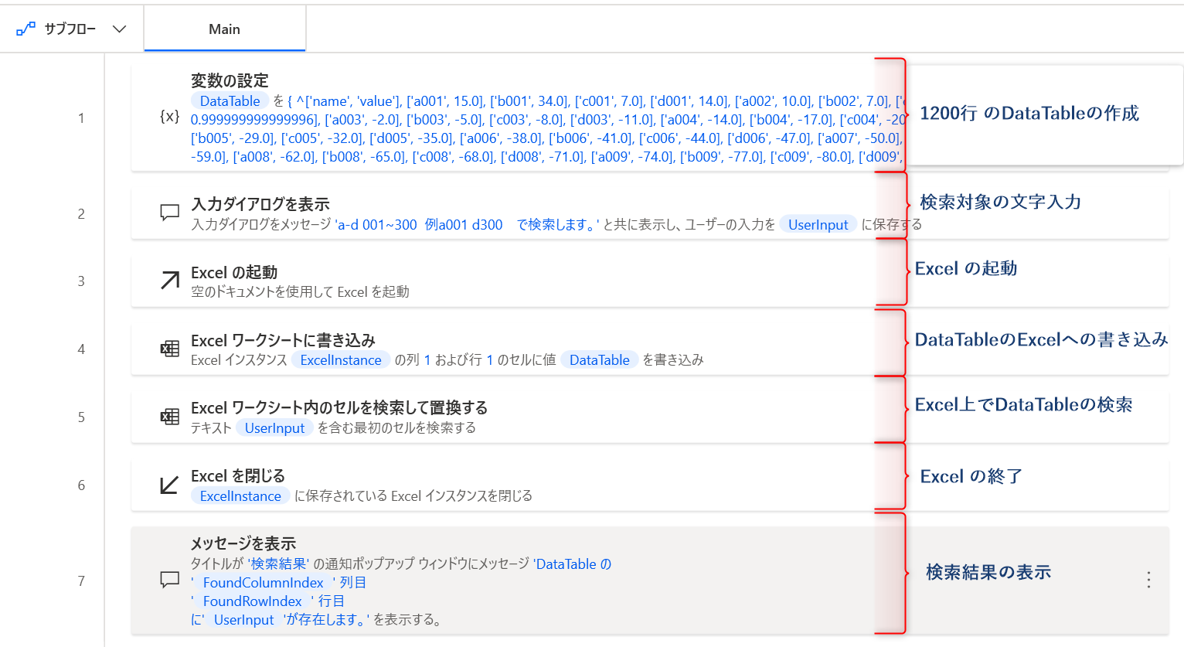
Task: Select the メッセージを表示 action title
Action: click(x=243, y=543)
